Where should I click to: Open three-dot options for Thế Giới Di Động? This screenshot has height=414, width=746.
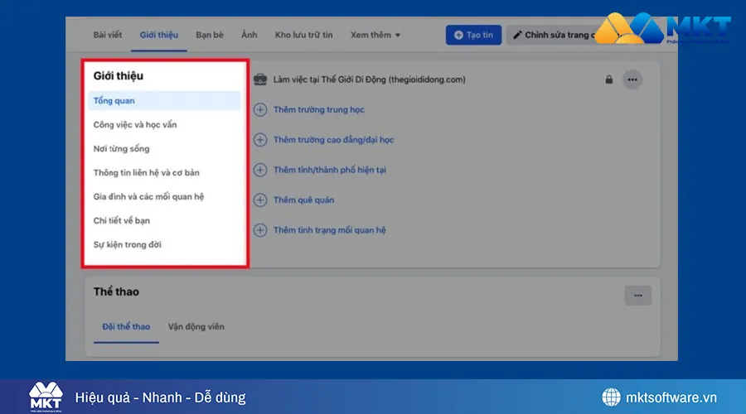pyautogui.click(x=632, y=79)
